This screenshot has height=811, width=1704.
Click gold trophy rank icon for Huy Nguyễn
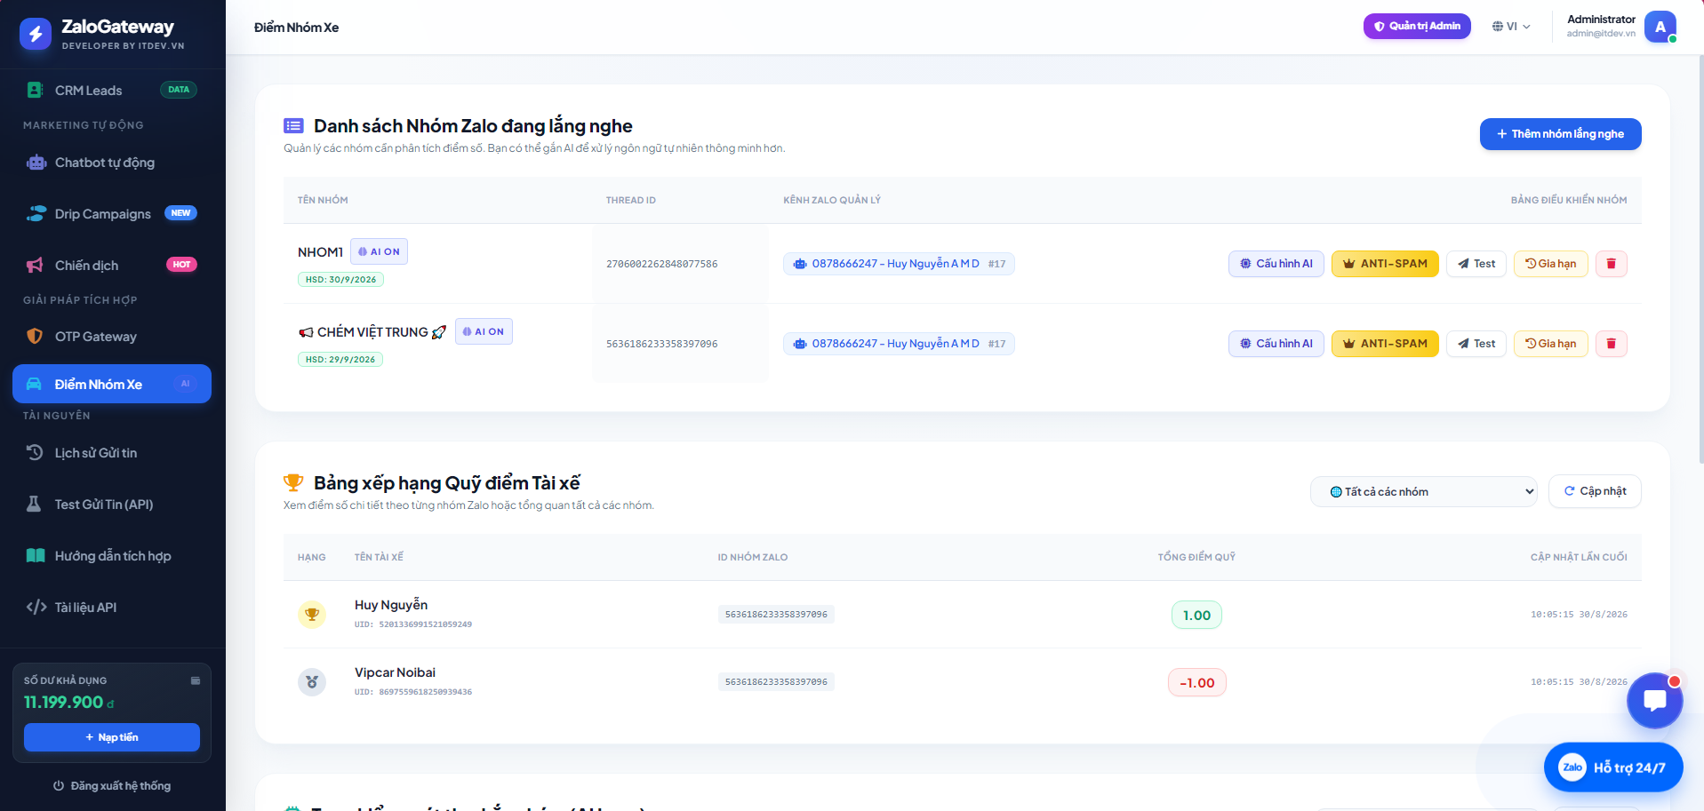(x=312, y=615)
